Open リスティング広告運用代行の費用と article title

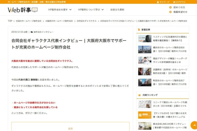point(170,39)
